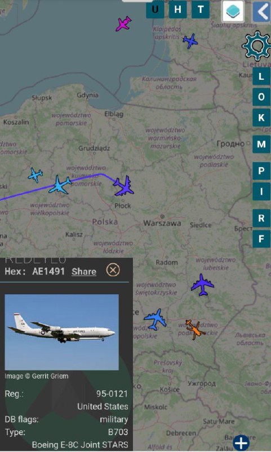This screenshot has height=452, width=271.
Task: Toggle the L map option button
Action: tap(261, 76)
